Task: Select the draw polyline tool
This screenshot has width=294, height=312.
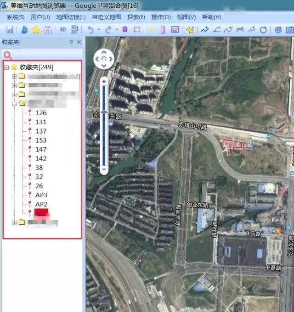Action: point(204,30)
